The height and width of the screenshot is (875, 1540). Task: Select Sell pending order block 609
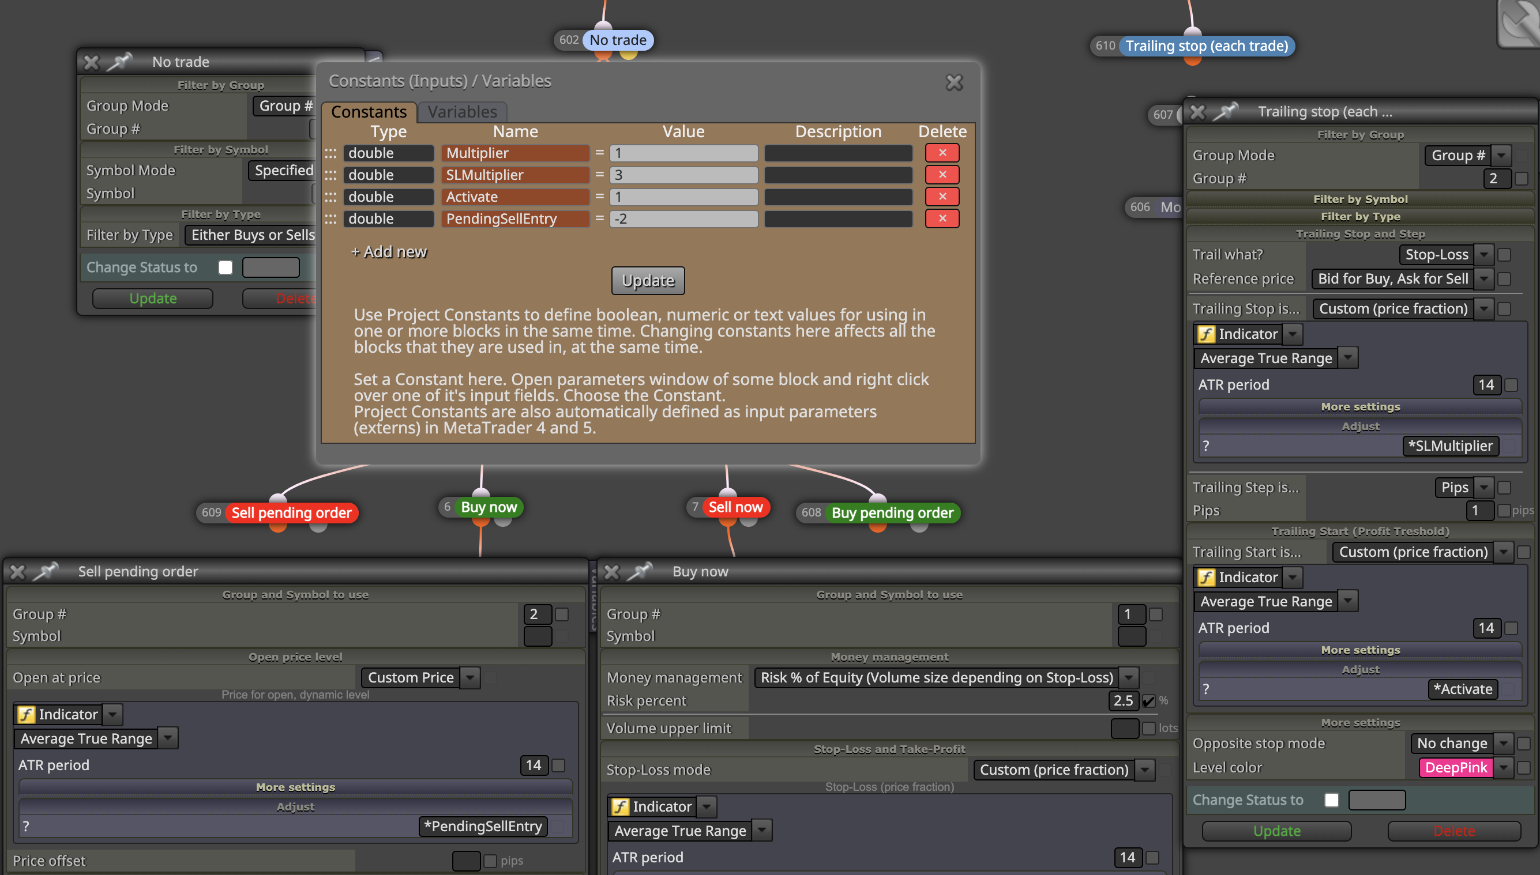[292, 512]
